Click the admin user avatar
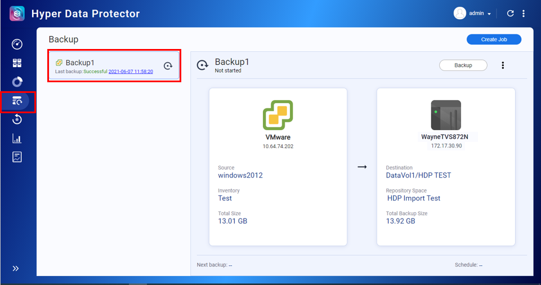The width and height of the screenshot is (541, 285). point(460,14)
